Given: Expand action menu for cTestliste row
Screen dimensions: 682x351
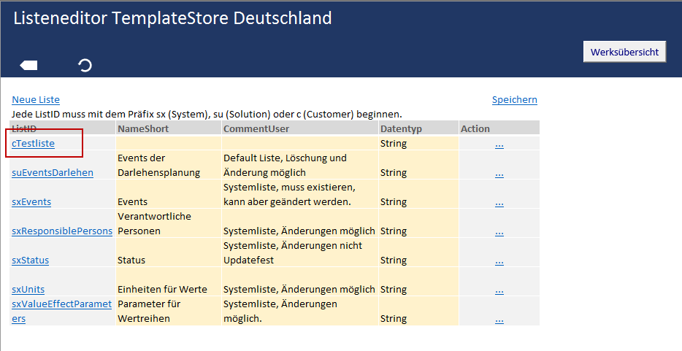Looking at the screenshot, I should [x=499, y=144].
